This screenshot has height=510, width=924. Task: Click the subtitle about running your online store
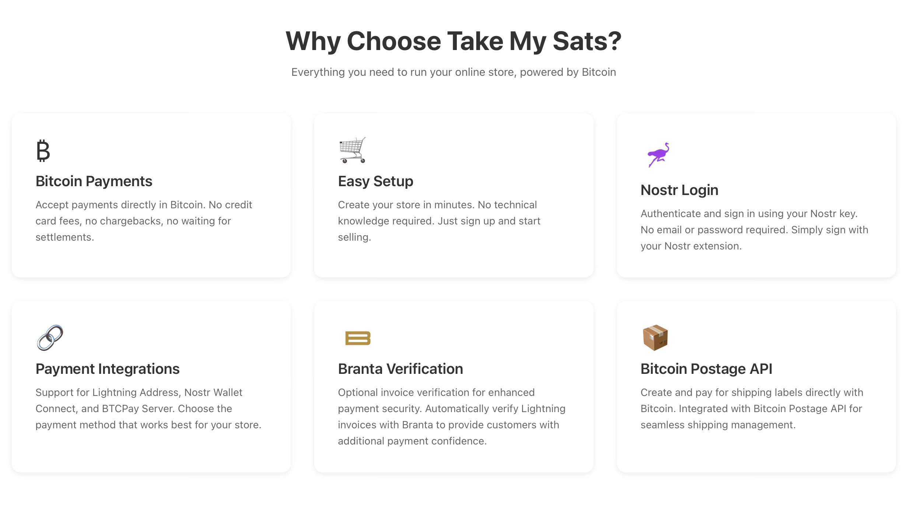[x=454, y=72]
